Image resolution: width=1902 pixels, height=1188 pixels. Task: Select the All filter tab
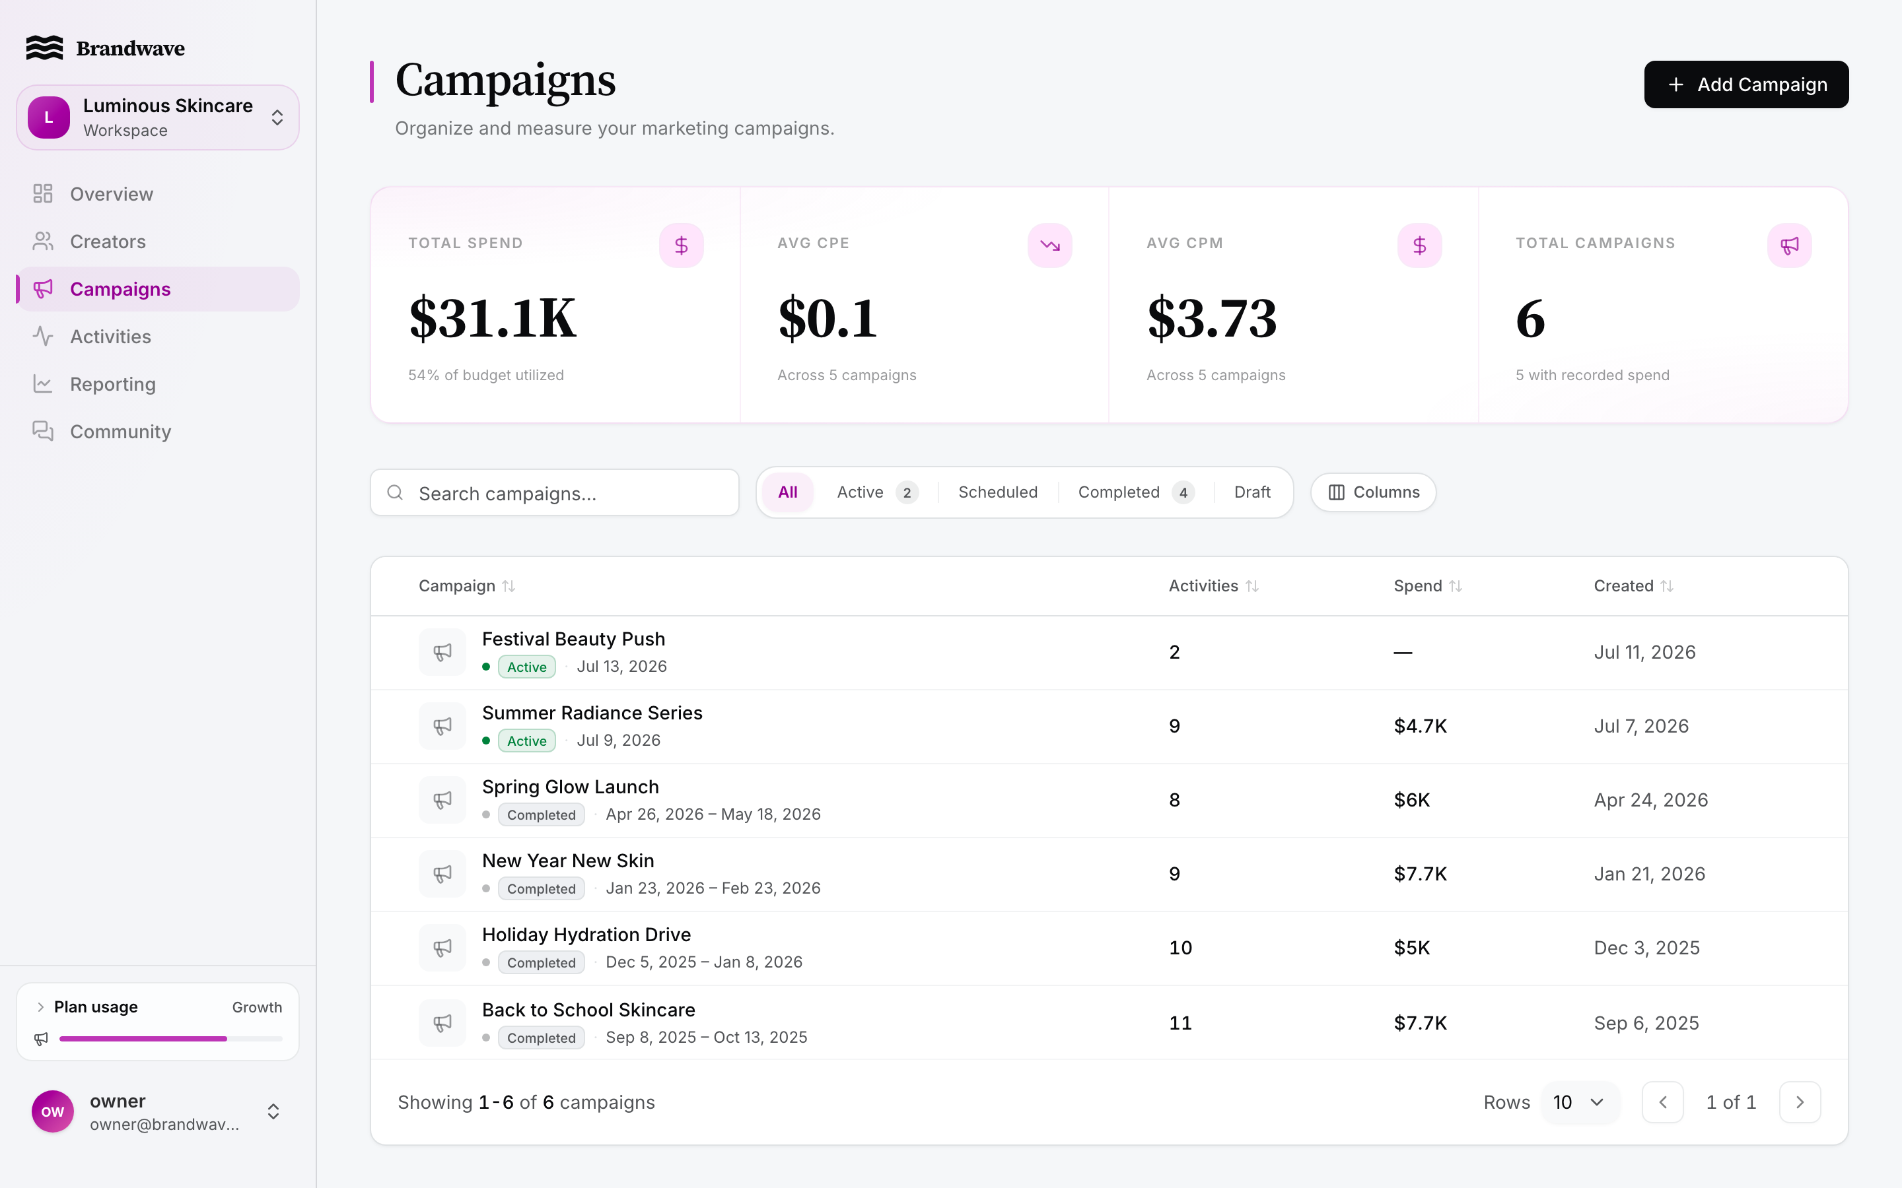coord(787,492)
